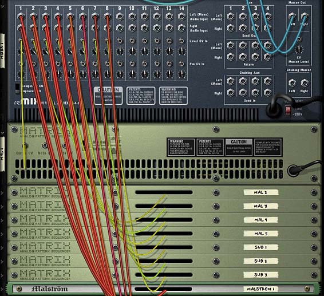Click channel 9 Level CV trim knob

point(120,51)
